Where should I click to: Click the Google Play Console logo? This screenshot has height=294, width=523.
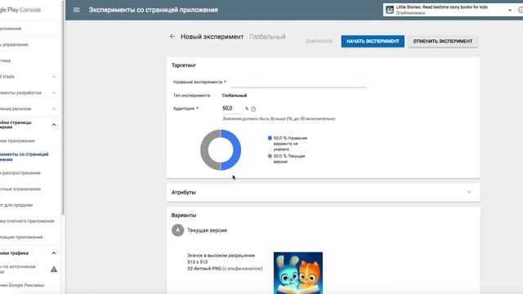pos(20,10)
